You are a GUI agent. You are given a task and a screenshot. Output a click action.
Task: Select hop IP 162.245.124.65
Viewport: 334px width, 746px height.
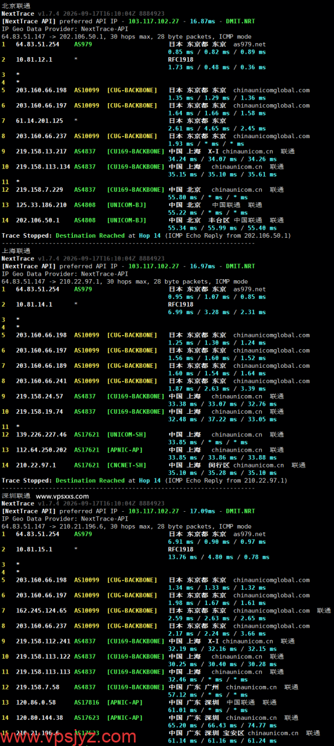point(41,610)
